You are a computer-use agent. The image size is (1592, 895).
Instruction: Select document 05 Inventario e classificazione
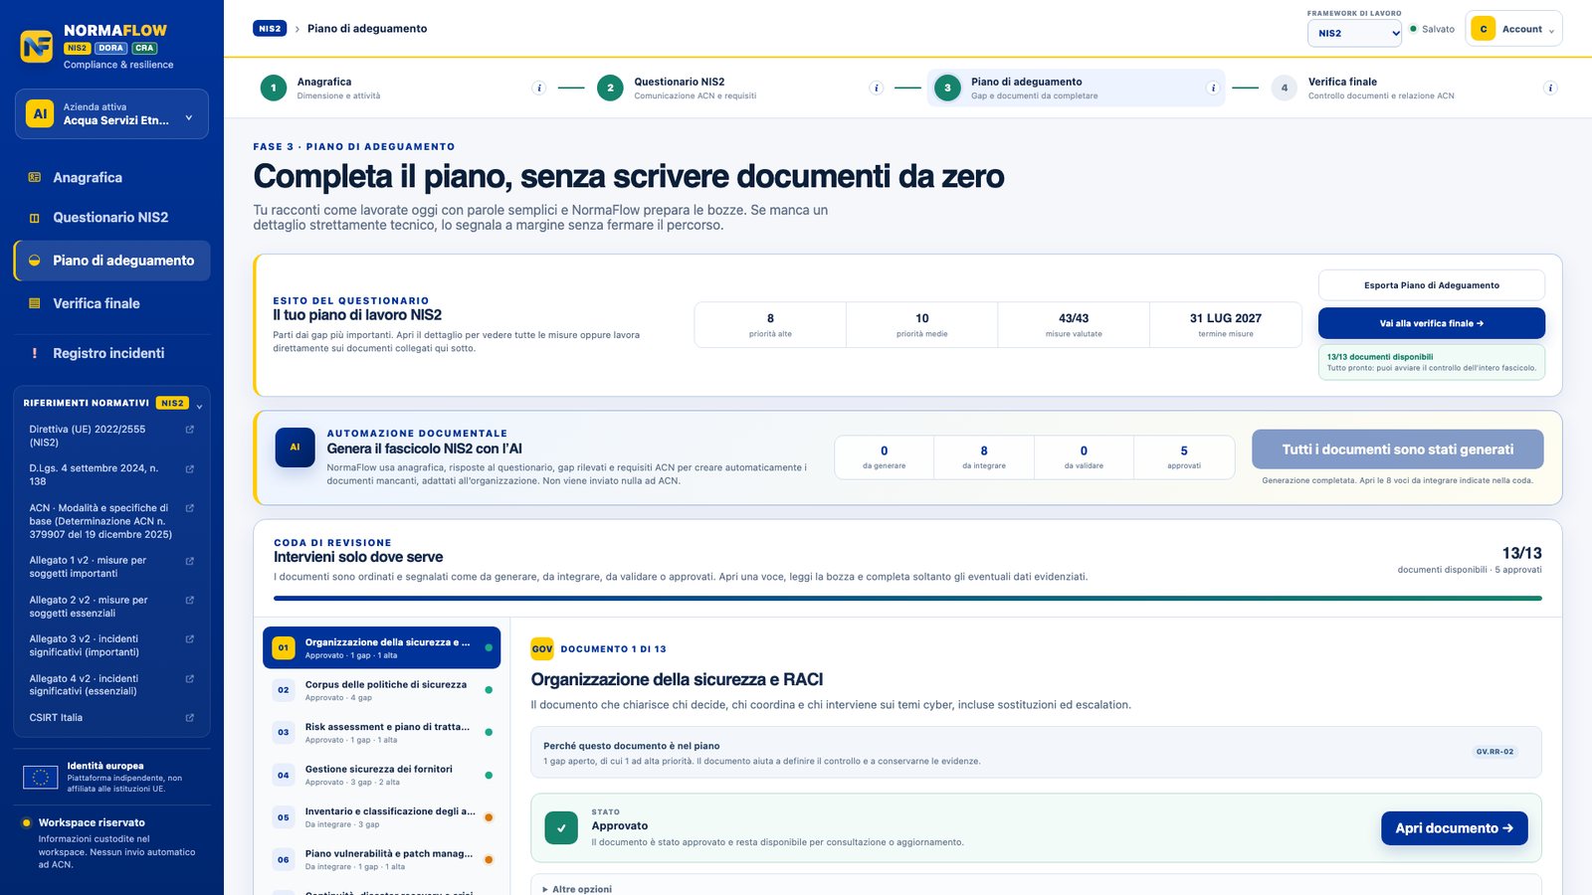tap(382, 817)
